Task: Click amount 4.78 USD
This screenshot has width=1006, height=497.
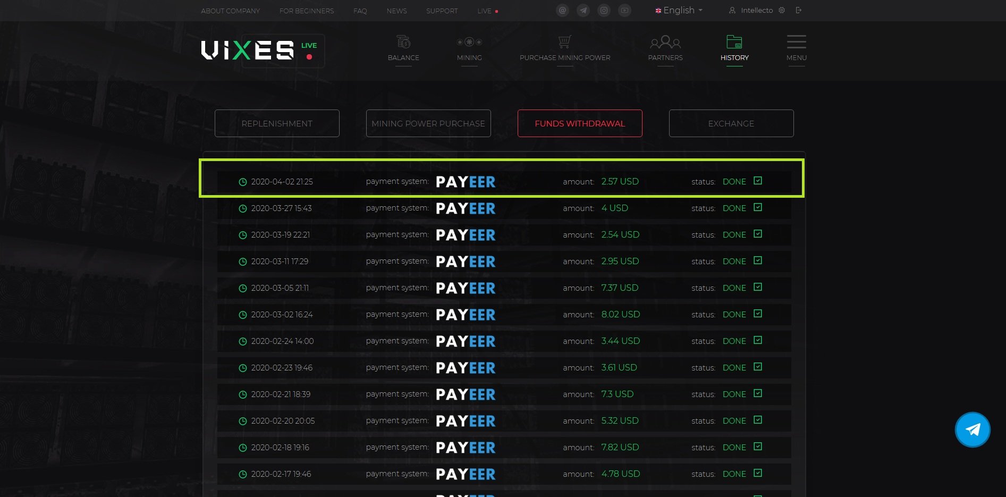Action: click(621, 474)
